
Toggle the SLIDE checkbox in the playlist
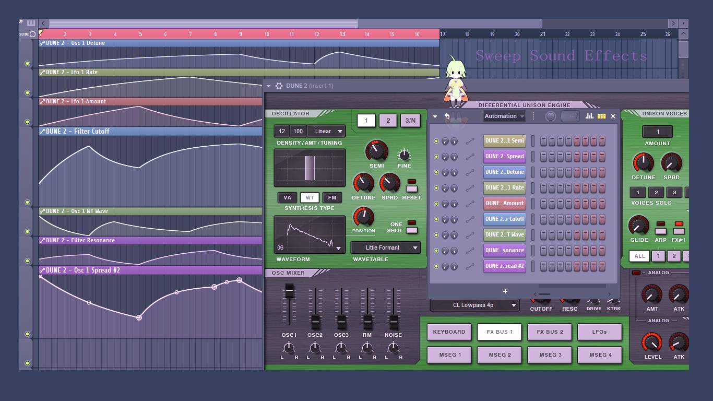click(x=32, y=34)
